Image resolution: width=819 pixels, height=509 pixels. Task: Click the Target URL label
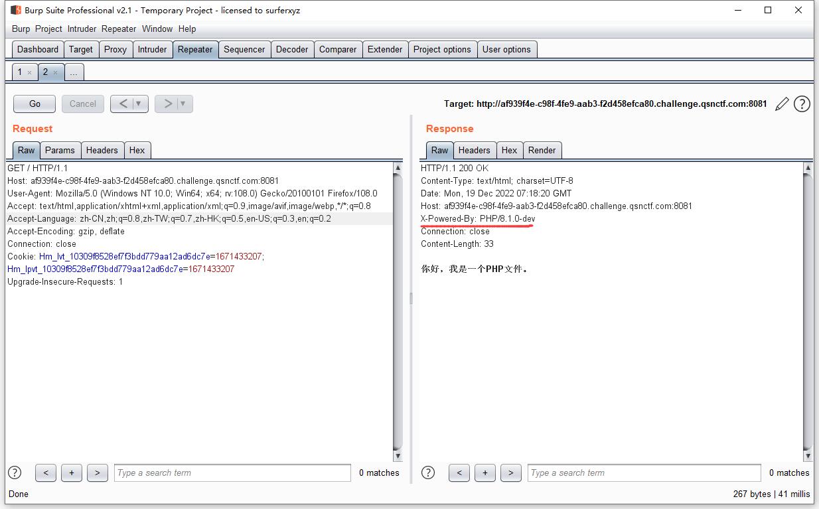coord(605,104)
